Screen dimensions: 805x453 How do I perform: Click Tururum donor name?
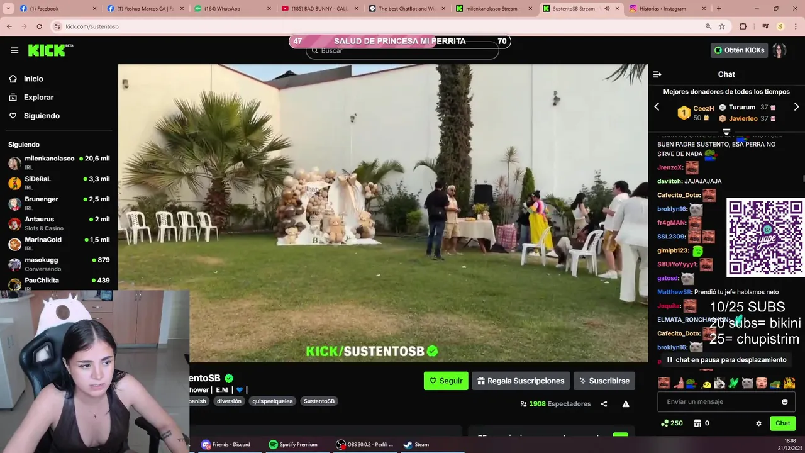tap(742, 108)
